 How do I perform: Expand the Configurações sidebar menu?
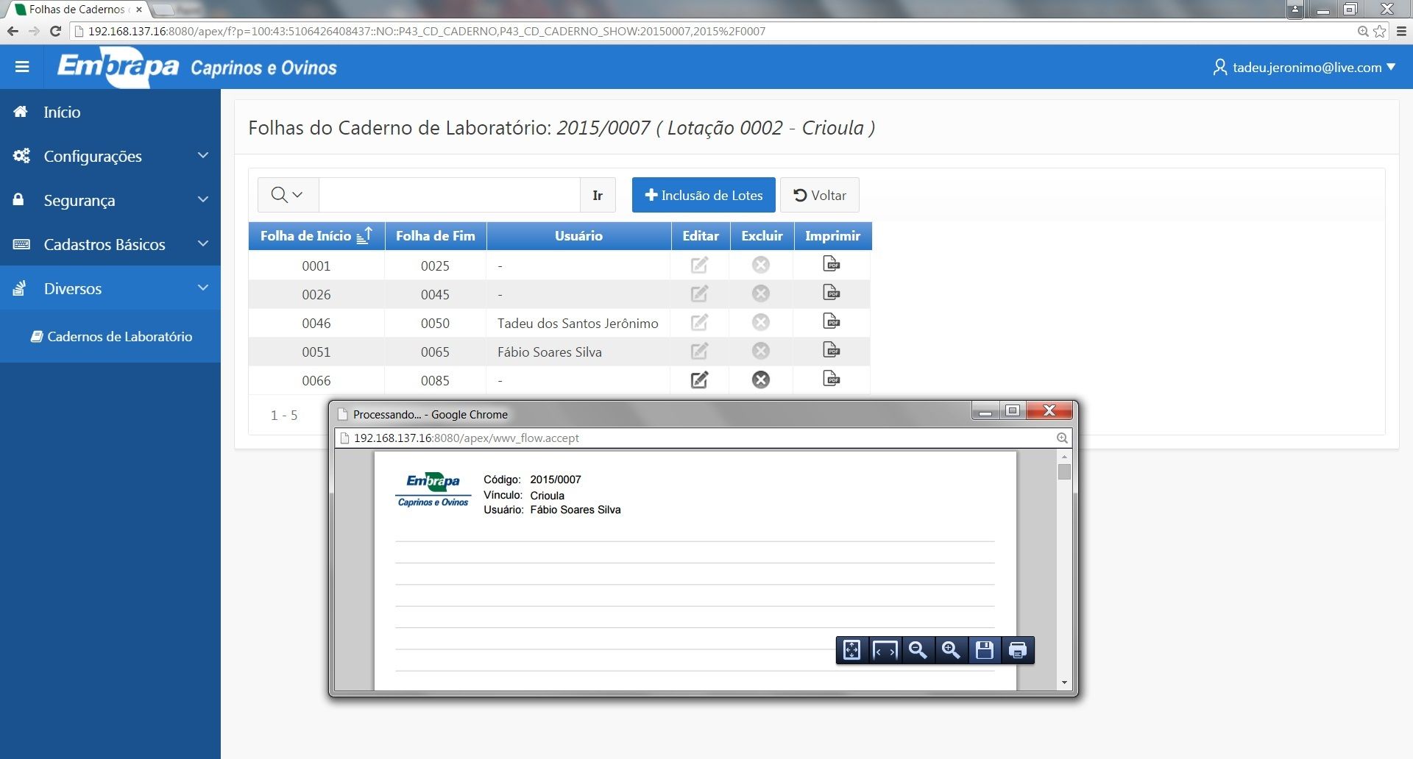pyautogui.click(x=110, y=156)
